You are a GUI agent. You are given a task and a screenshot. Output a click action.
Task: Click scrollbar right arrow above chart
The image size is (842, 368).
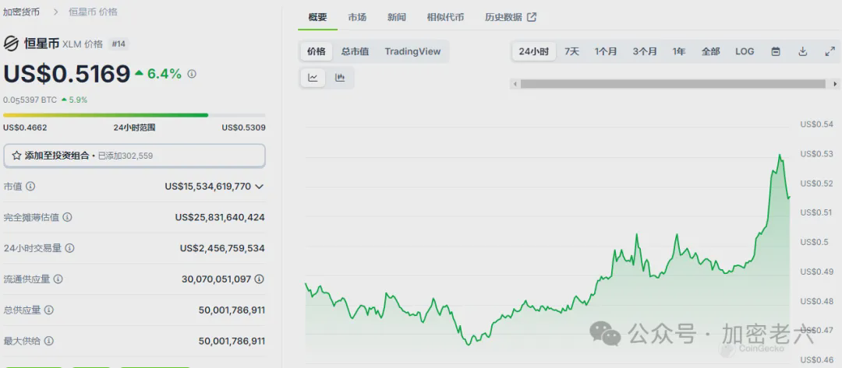point(835,84)
